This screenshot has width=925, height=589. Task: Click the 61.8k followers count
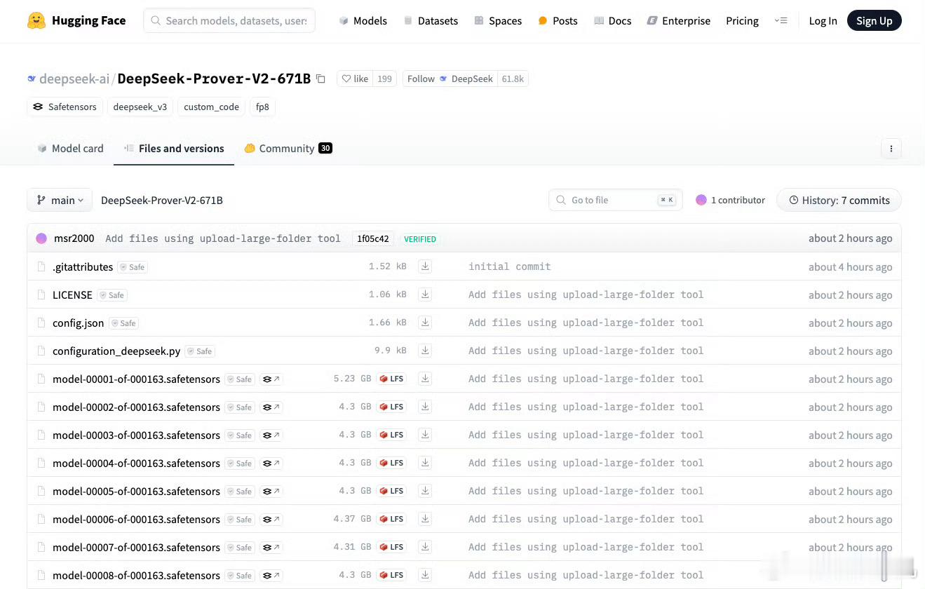[x=513, y=79]
